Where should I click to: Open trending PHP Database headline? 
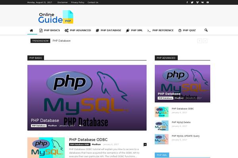61,41
